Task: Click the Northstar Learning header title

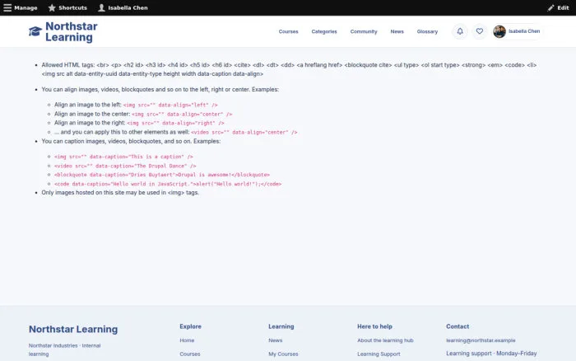Action: (72, 31)
